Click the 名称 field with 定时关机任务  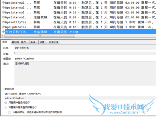coord(85,48)
